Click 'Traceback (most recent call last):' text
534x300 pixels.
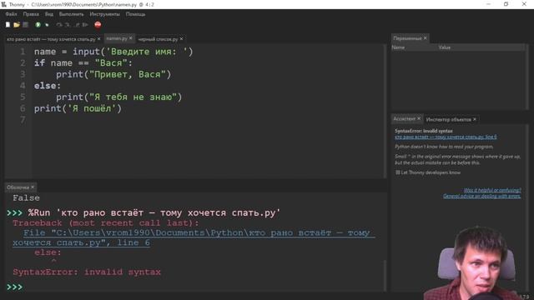pyautogui.click(x=106, y=223)
